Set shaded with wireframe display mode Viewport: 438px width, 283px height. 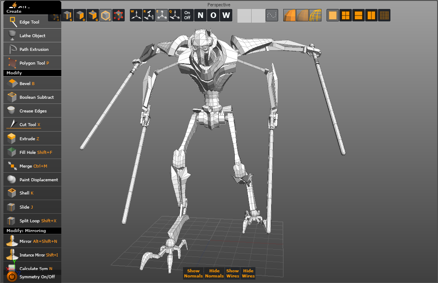click(302, 15)
